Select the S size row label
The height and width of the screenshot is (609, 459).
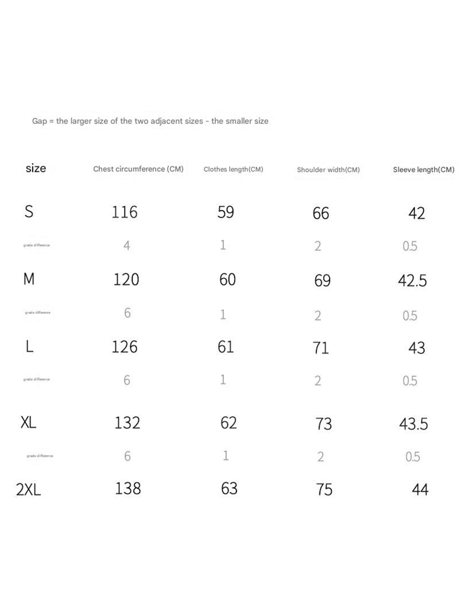pos(29,212)
